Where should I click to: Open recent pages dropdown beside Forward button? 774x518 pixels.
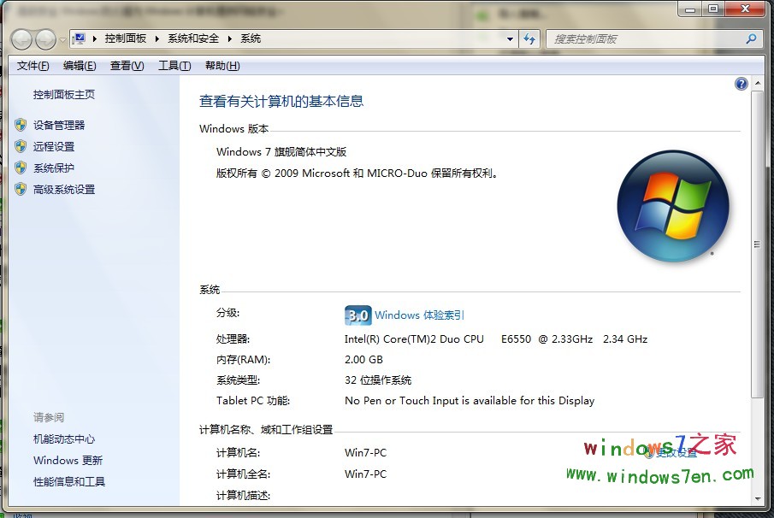coord(62,39)
